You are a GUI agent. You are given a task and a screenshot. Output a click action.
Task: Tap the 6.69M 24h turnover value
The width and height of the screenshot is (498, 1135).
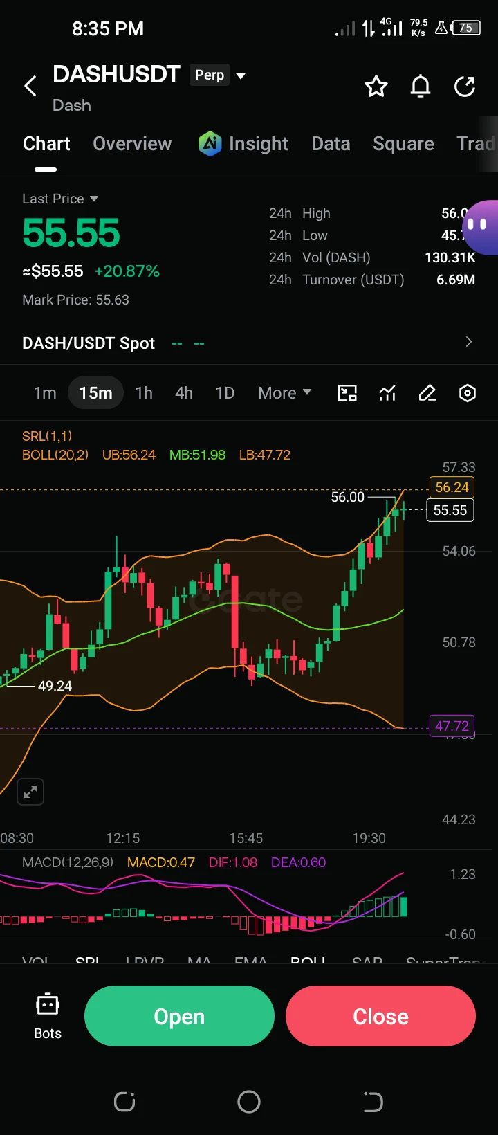(456, 280)
